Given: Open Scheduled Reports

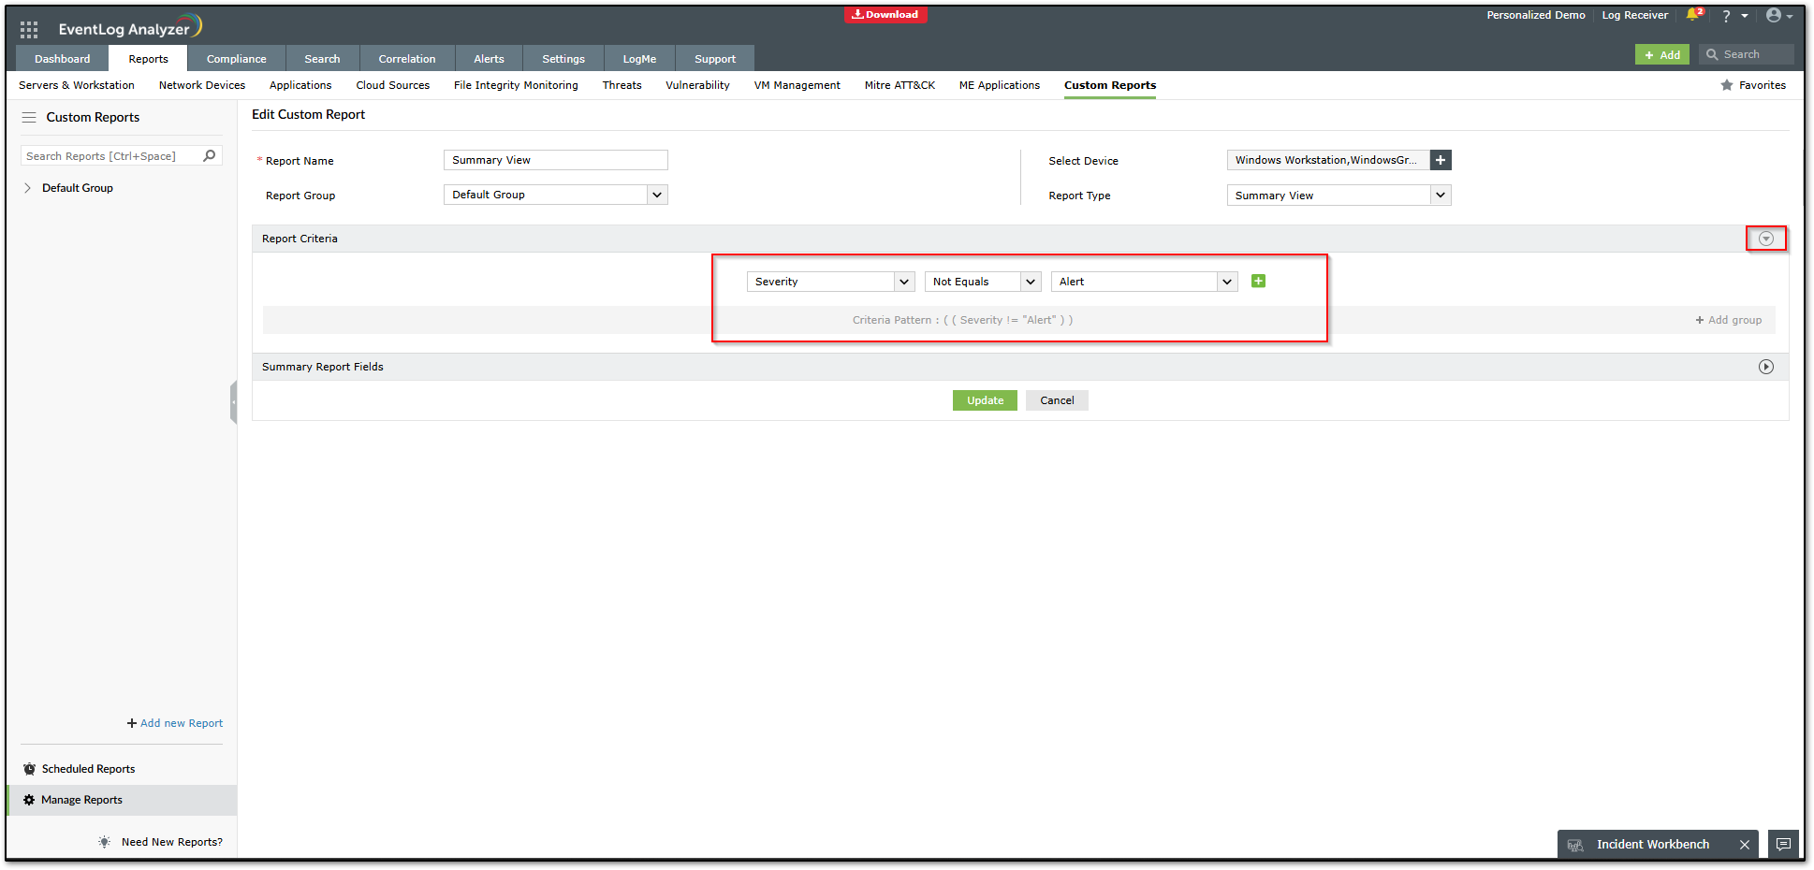Looking at the screenshot, I should point(88,769).
